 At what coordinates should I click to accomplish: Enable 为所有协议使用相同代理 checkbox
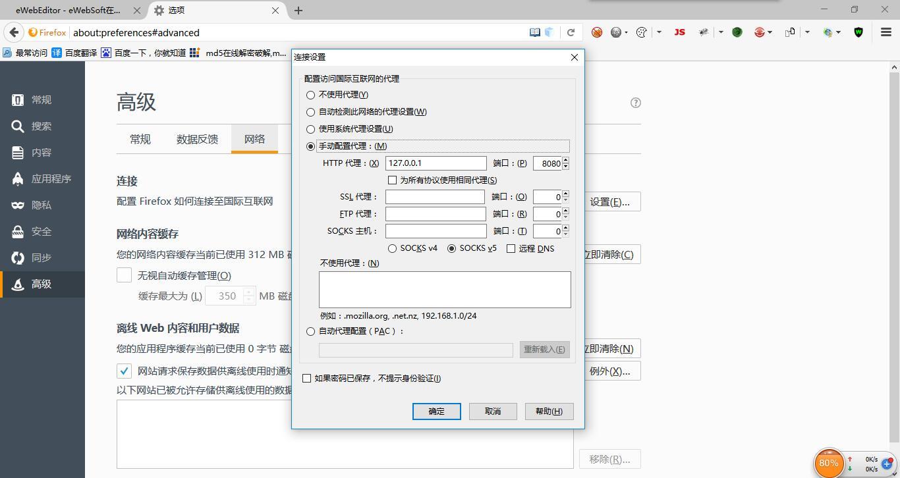tap(393, 180)
